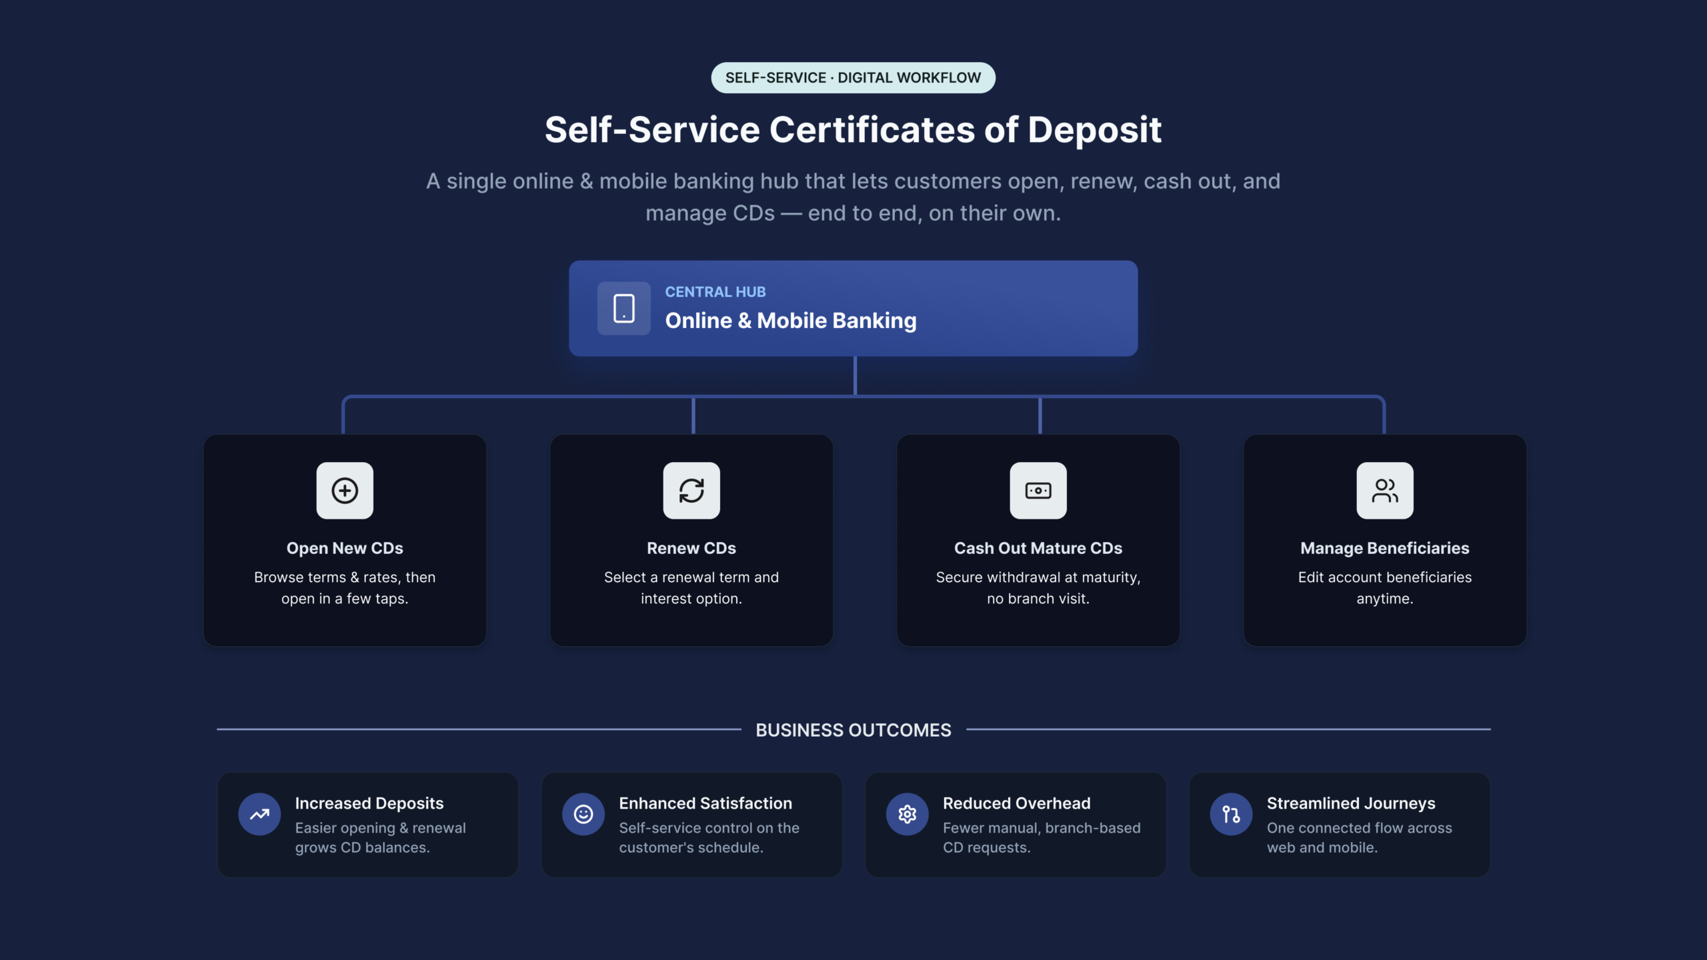Click the Streamlined Journeys outcome title
Screen dimensions: 1707x960
1351,803
